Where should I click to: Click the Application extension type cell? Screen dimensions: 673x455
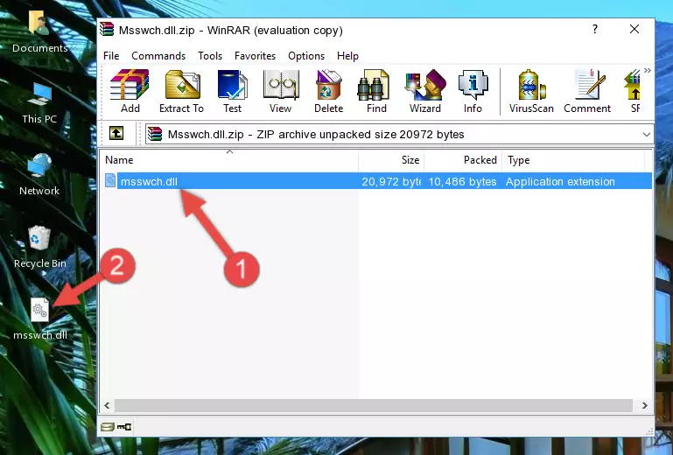(x=560, y=182)
